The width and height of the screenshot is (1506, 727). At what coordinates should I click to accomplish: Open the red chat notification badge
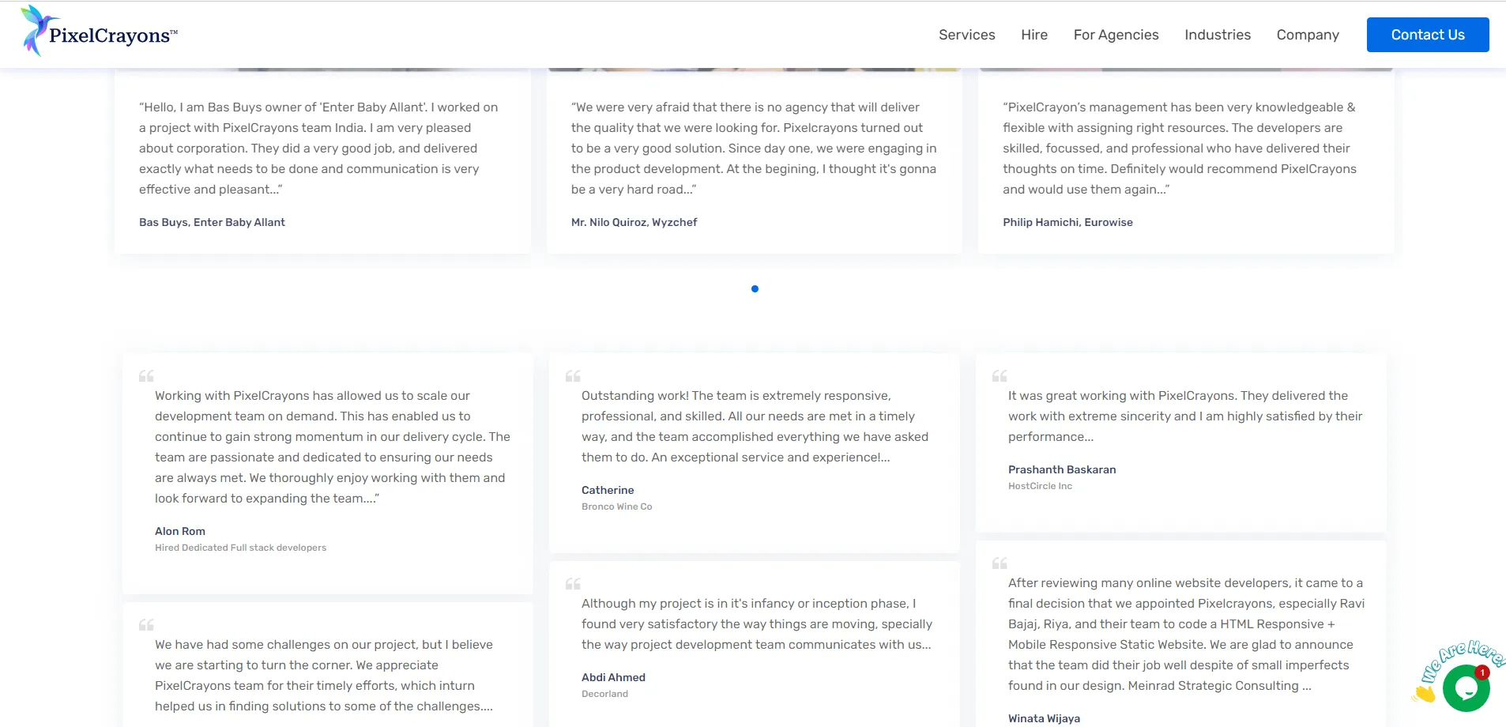coord(1482,672)
